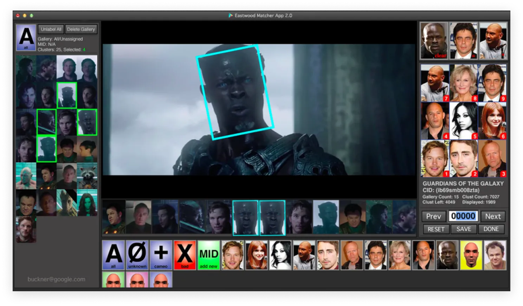Click the 'Clust Left: 4049' text
Screen dimensions: 523x306
[439, 202]
